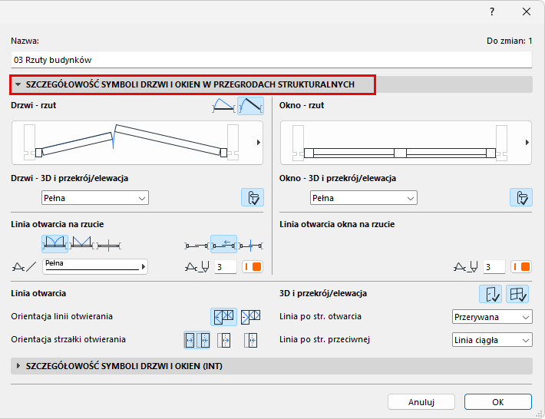
Task: Click 'Orientacja linii otwierania' label
Action: click(x=62, y=316)
